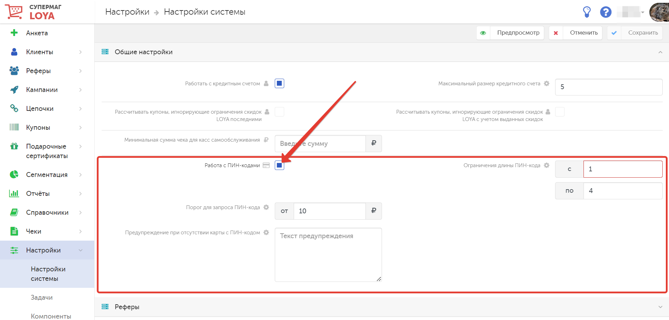Expand the Реферы settings section
The height and width of the screenshot is (320, 669).
pos(660,307)
